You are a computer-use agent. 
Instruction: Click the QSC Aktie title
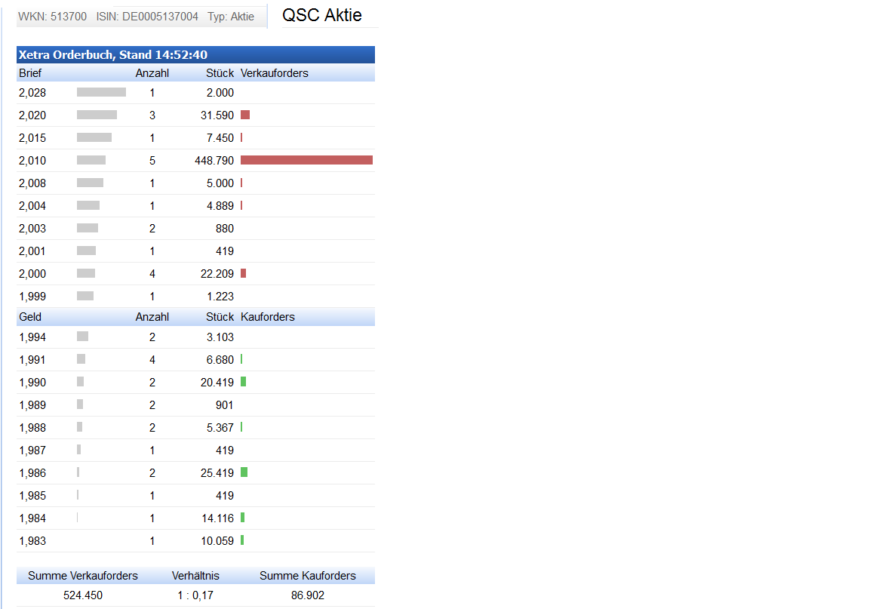point(321,15)
